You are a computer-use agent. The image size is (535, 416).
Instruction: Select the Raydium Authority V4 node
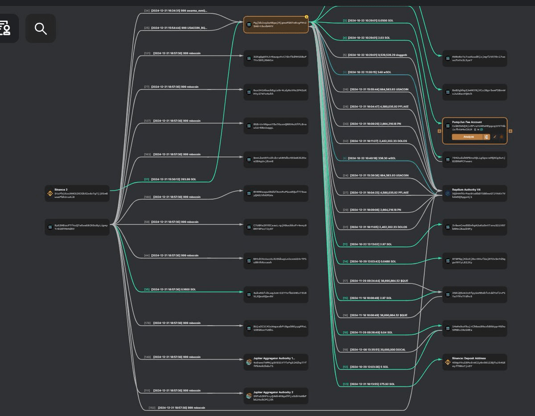coord(475,193)
